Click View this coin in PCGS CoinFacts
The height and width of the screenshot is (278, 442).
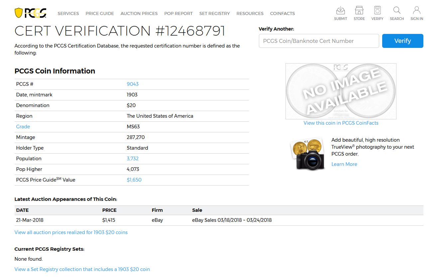tap(341, 123)
